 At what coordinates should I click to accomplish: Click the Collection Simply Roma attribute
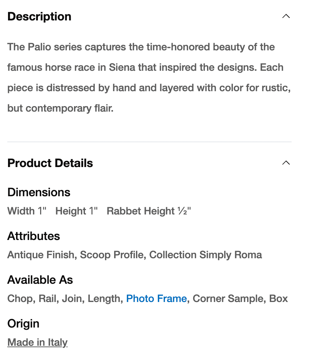206,255
